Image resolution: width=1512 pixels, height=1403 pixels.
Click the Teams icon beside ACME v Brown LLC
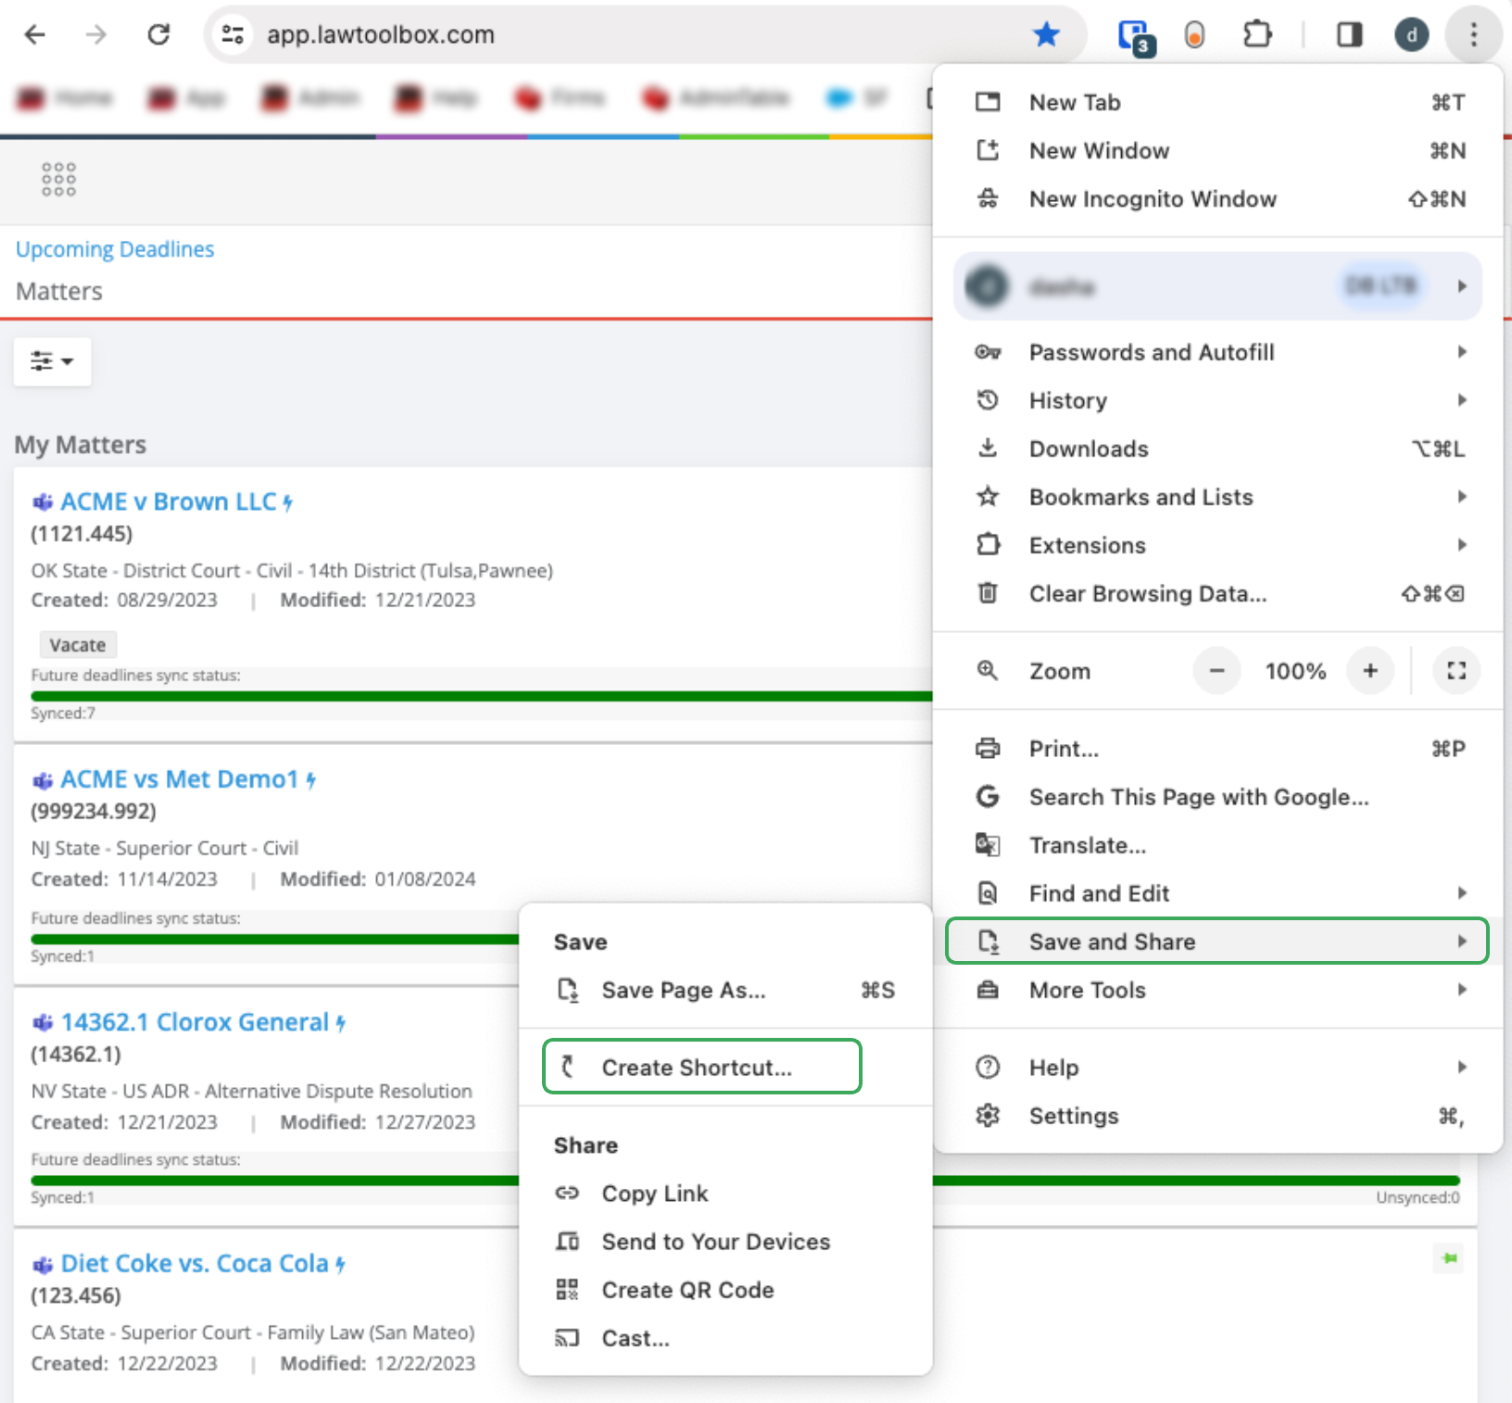pyautogui.click(x=43, y=502)
